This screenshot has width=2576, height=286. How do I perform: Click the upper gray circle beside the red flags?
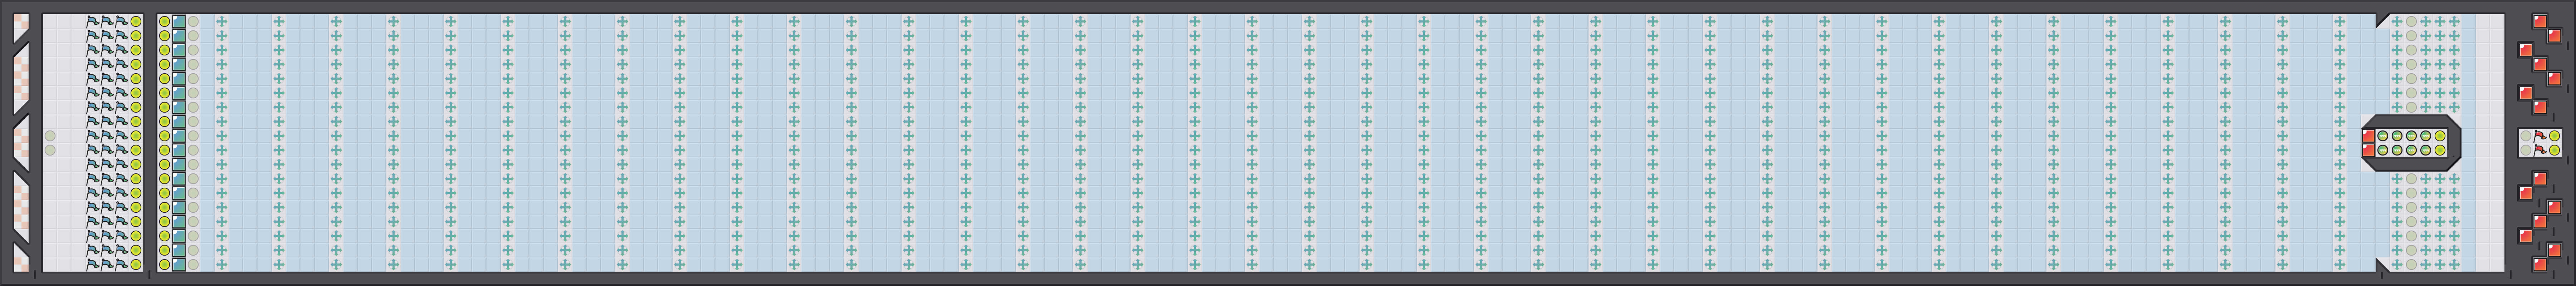2526,136
